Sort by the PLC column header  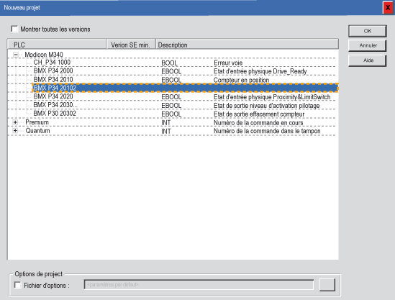click(57, 45)
